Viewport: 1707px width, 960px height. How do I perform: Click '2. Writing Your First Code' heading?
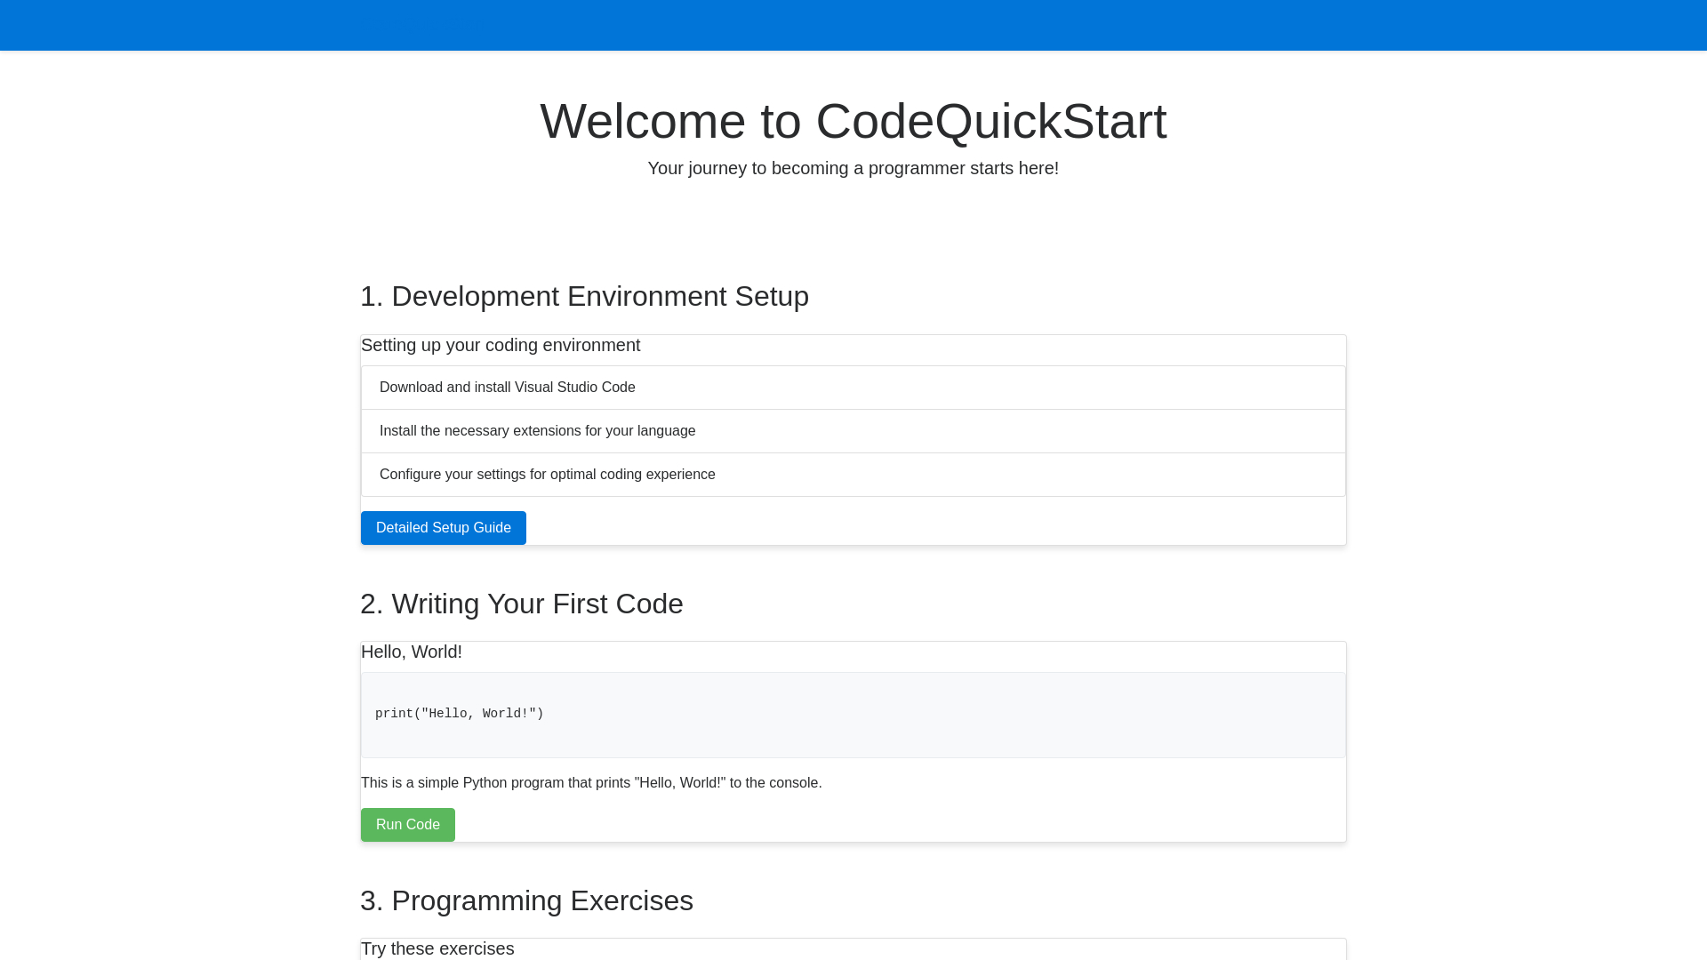tap(521, 604)
